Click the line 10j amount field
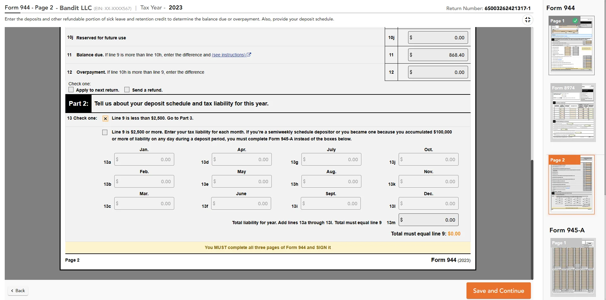 [x=438, y=37]
